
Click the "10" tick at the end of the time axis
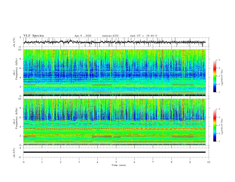pyautogui.click(x=209, y=162)
